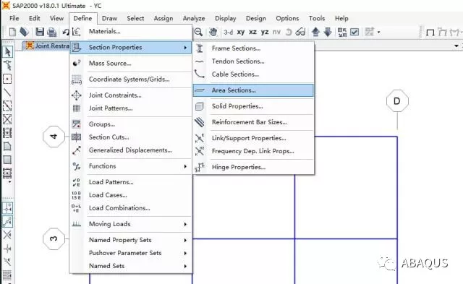Select the Pan hand tool
The image size is (463, 284).
coord(213,32)
